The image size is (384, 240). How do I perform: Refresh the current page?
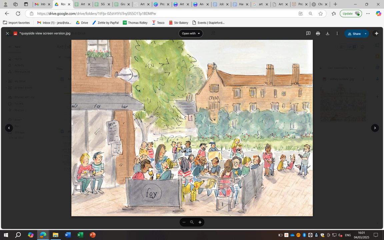18,13
